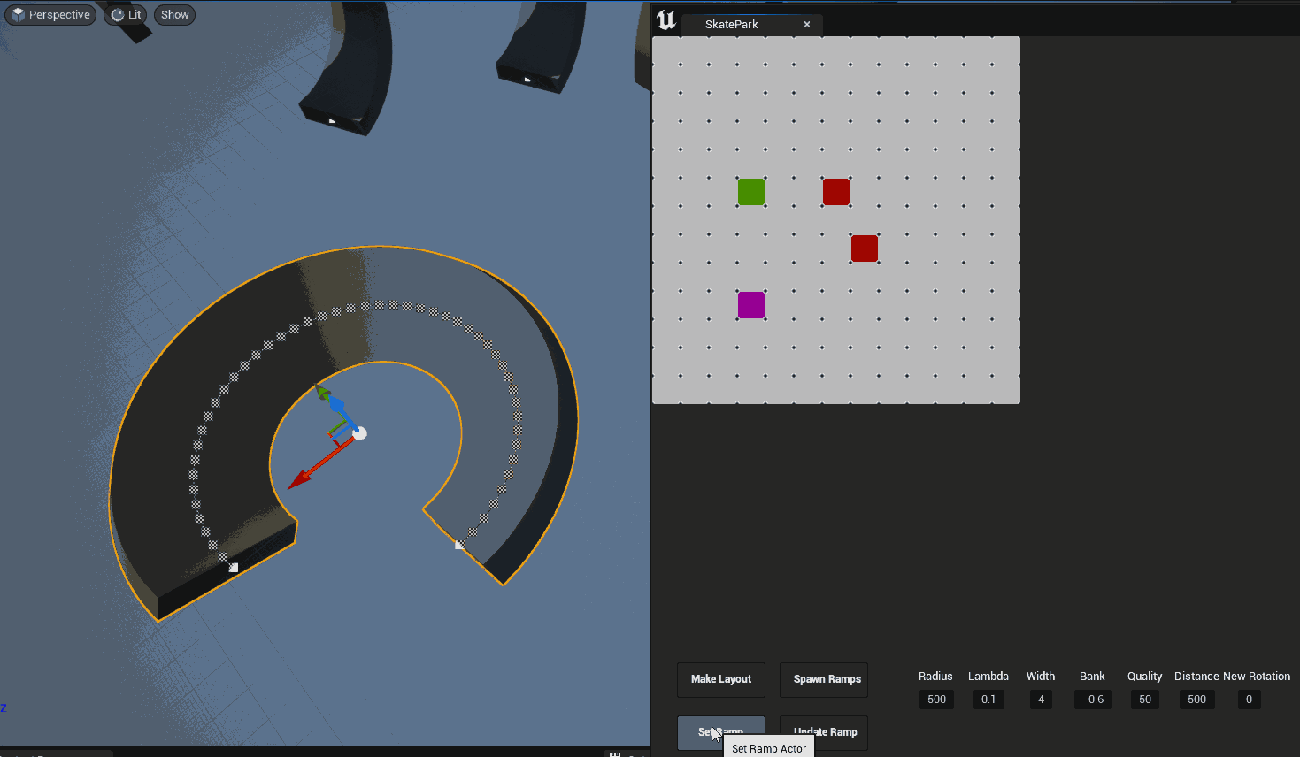1300x757 pixels.
Task: Click the white gizmo center sphere
Action: pyautogui.click(x=359, y=433)
